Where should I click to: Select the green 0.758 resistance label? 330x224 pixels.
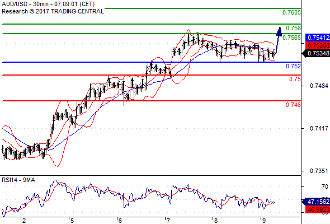tap(294, 28)
